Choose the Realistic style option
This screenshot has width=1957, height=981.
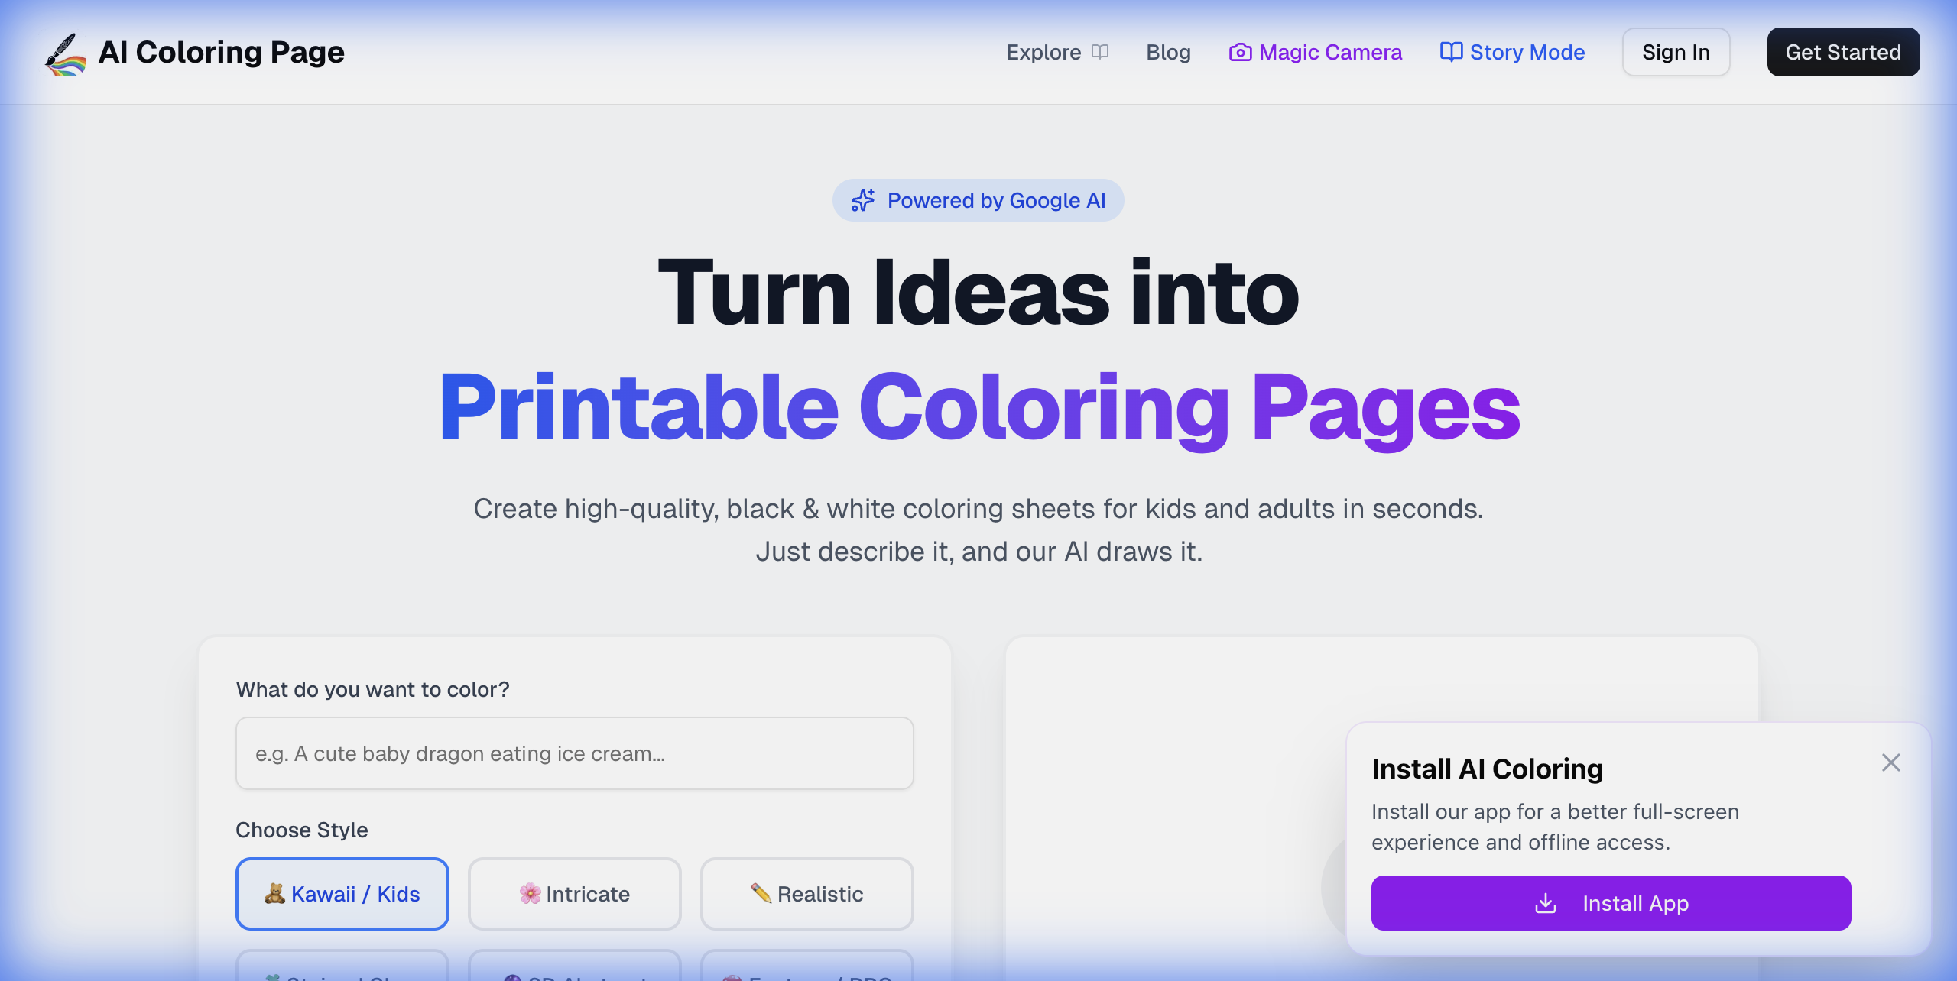[807, 894]
